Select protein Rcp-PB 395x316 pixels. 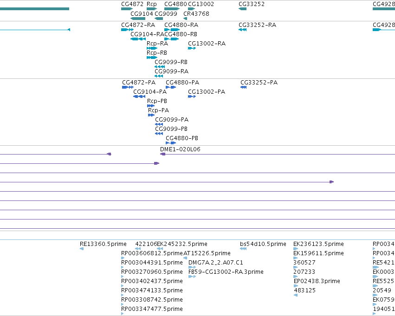tap(151, 106)
